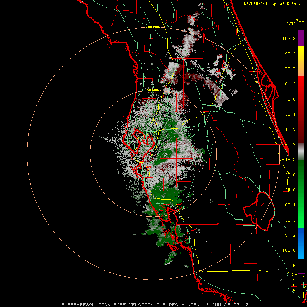The image size is (307, 307).
Task: Select the -109.8 knot scale value
Action: [x=288, y=250]
